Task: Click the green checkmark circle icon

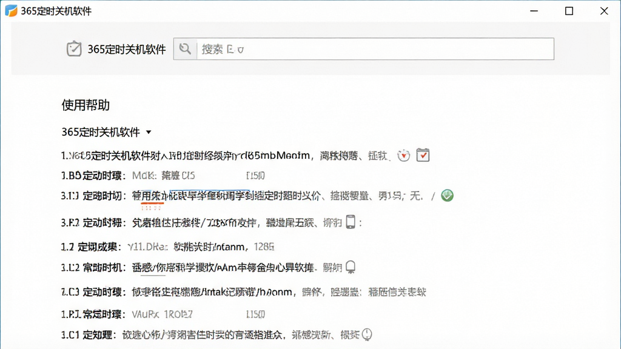Action: click(x=447, y=196)
